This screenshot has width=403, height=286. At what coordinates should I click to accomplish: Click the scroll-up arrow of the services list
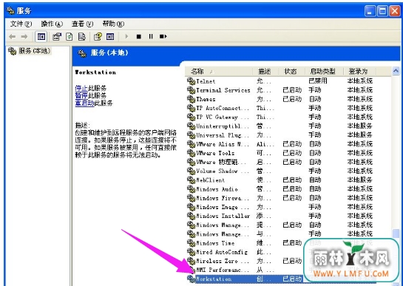click(x=396, y=71)
